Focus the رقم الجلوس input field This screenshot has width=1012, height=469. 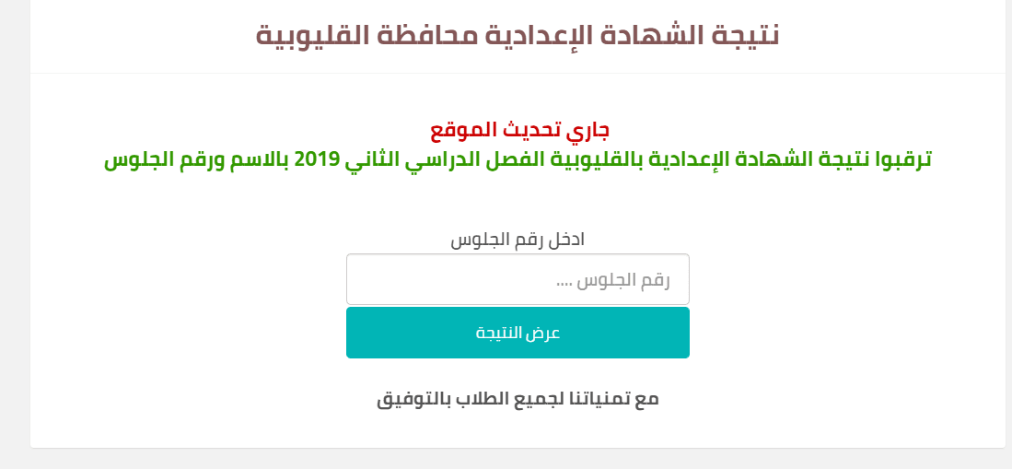coord(518,279)
